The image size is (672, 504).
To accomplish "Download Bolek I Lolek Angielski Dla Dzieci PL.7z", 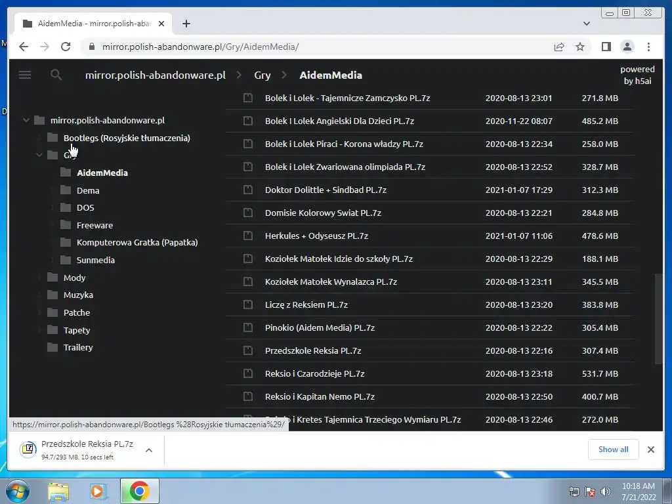I will (x=339, y=121).
